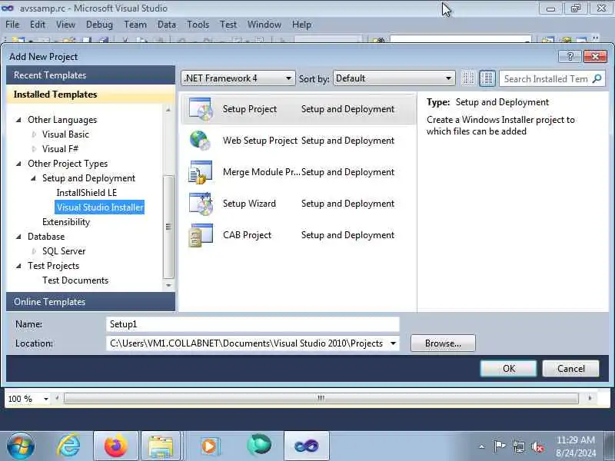
Task: Open Windows Media Player from taskbar
Action: [210, 446]
